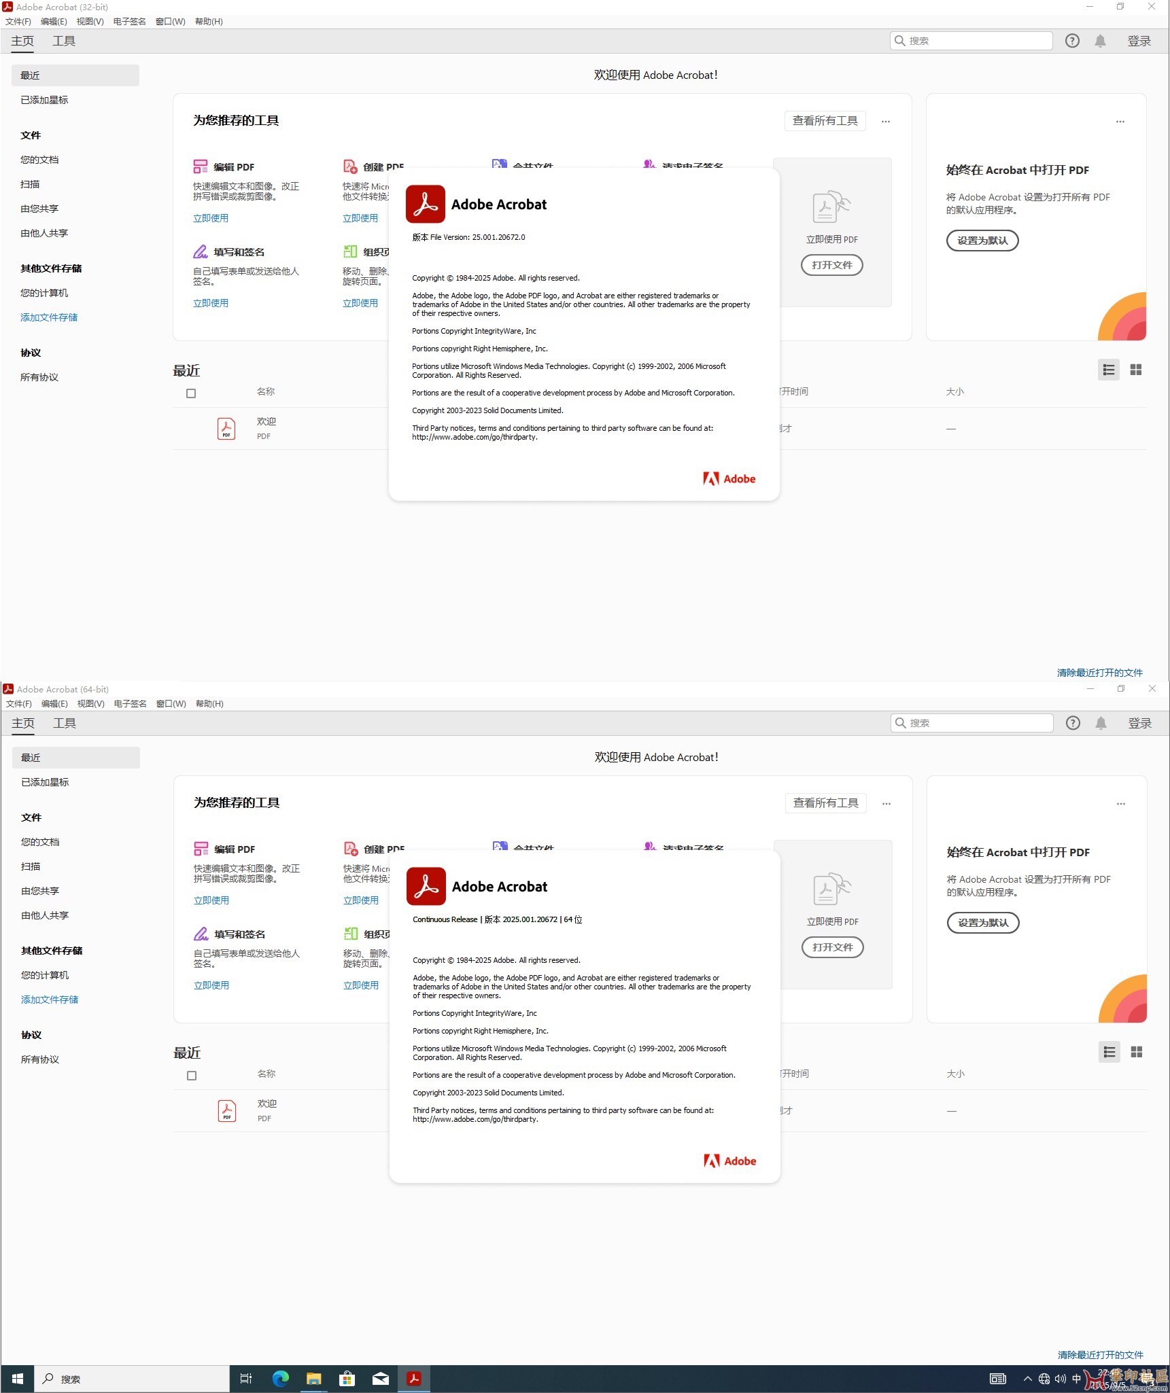Click the Create PDF icon in 64-bit window
The height and width of the screenshot is (1393, 1170).
(351, 849)
